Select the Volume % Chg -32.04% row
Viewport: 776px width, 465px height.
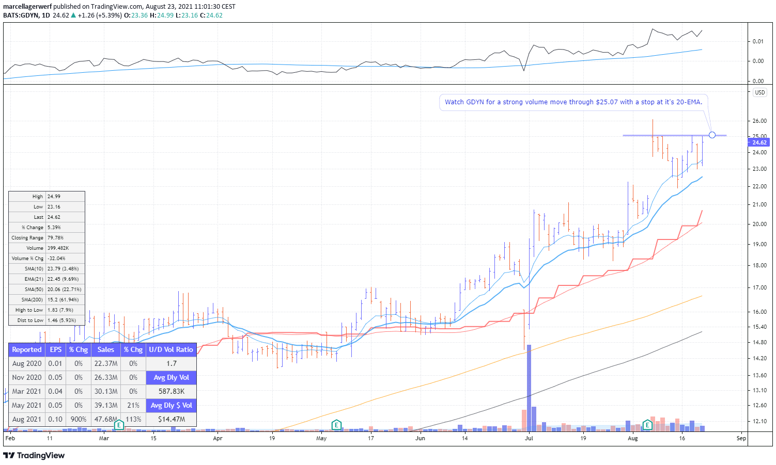pos(46,259)
